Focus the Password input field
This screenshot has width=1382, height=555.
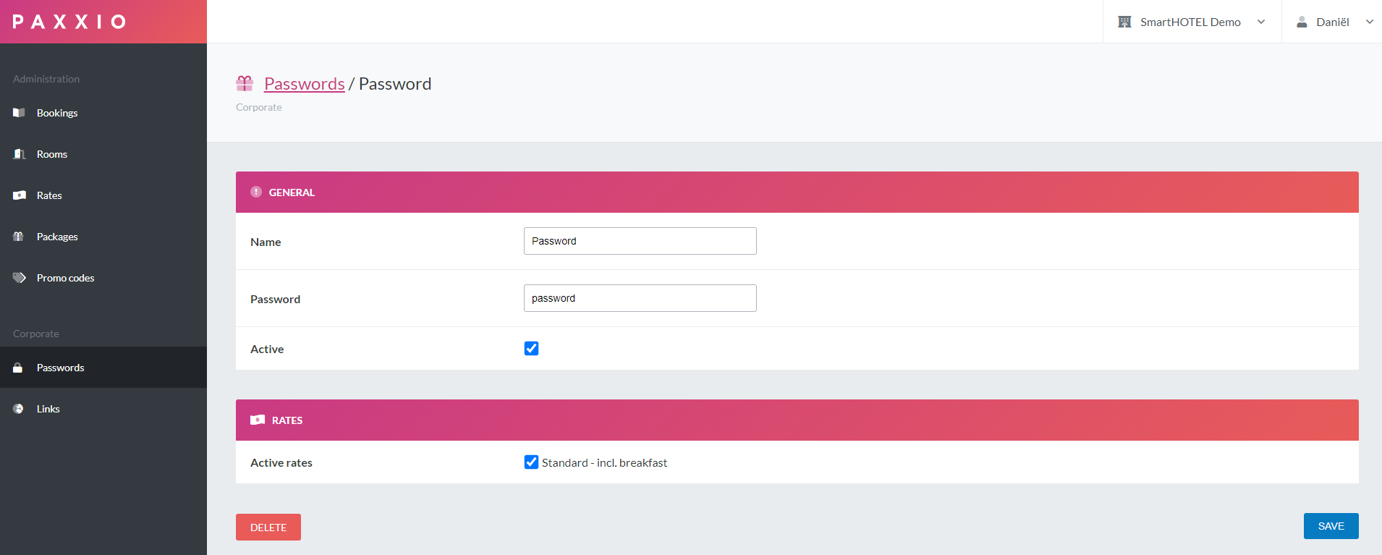click(640, 298)
